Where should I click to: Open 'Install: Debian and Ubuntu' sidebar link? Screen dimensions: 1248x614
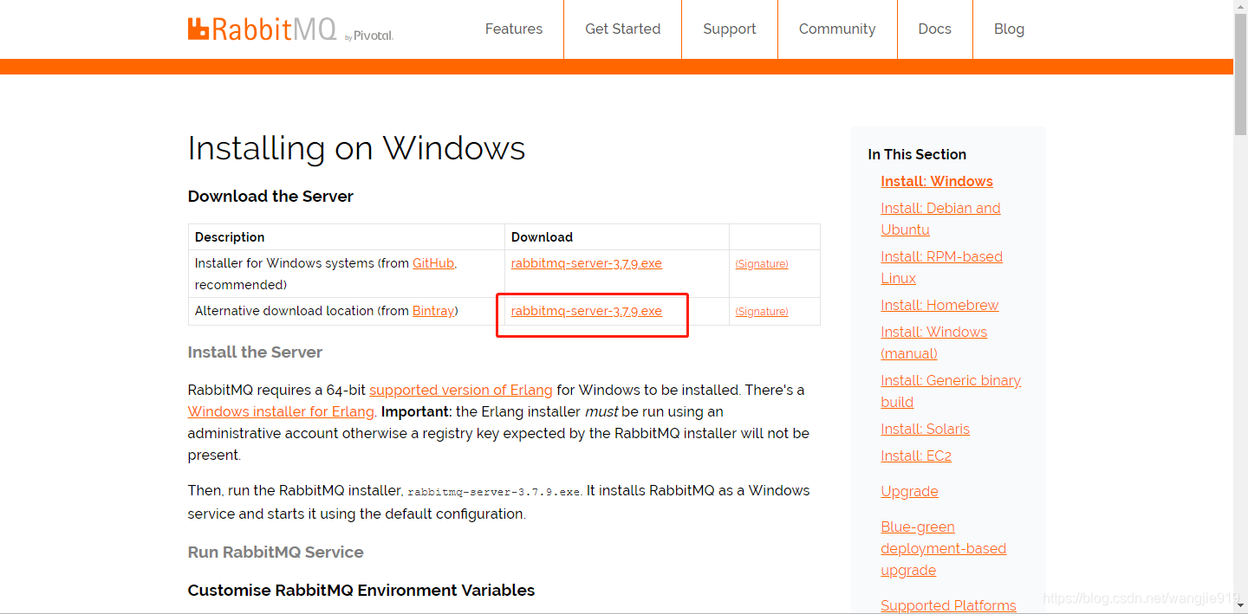click(x=940, y=218)
